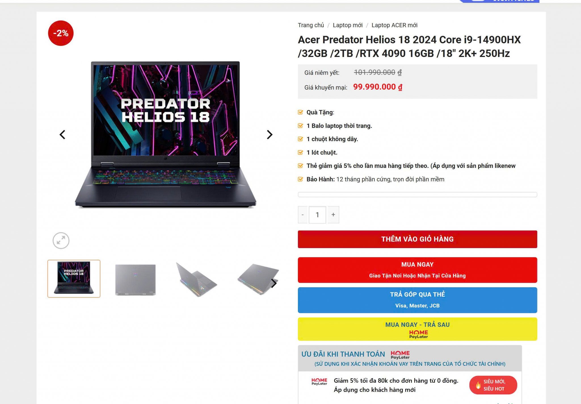This screenshot has width=581, height=404.
Task: Open fullscreen image zoom icon
Action: pyautogui.click(x=61, y=241)
